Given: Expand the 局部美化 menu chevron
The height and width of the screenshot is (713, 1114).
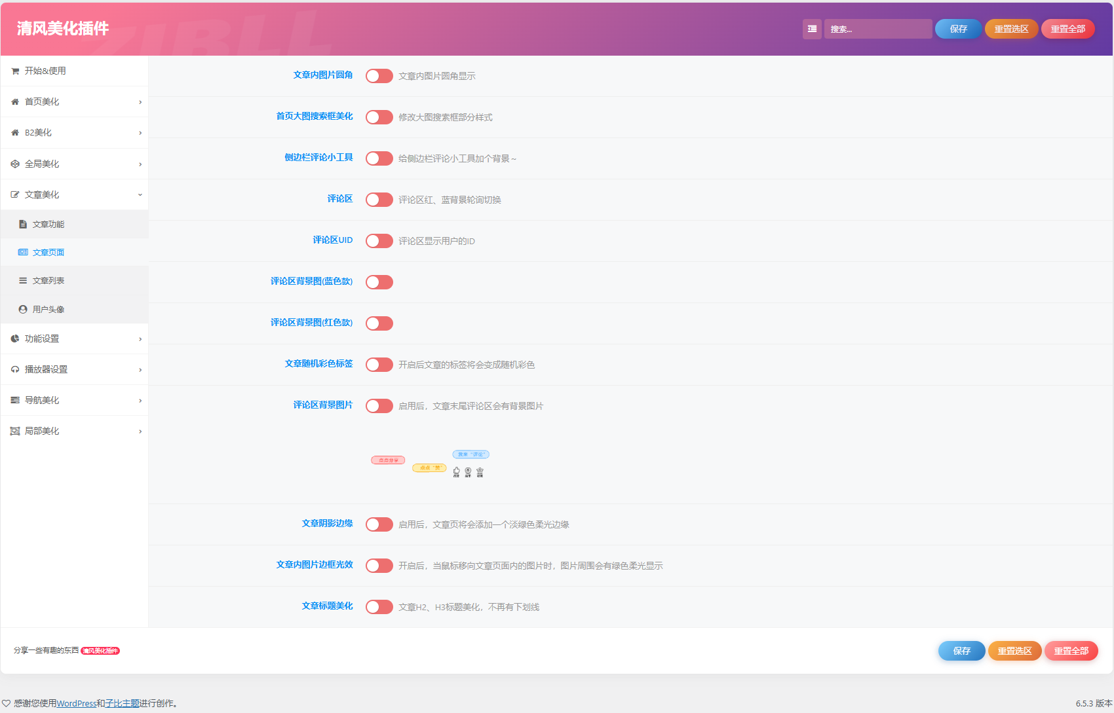Looking at the screenshot, I should (x=140, y=431).
